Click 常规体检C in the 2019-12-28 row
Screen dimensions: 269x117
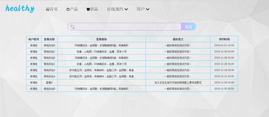pos(50,52)
